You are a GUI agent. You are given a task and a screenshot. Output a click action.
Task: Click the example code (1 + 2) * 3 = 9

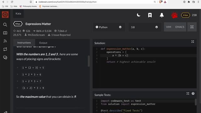33,88
